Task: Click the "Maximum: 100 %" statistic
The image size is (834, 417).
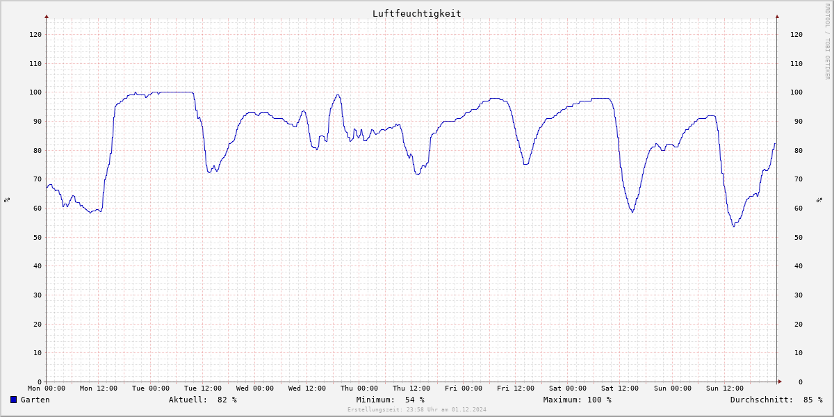Action: pos(578,400)
